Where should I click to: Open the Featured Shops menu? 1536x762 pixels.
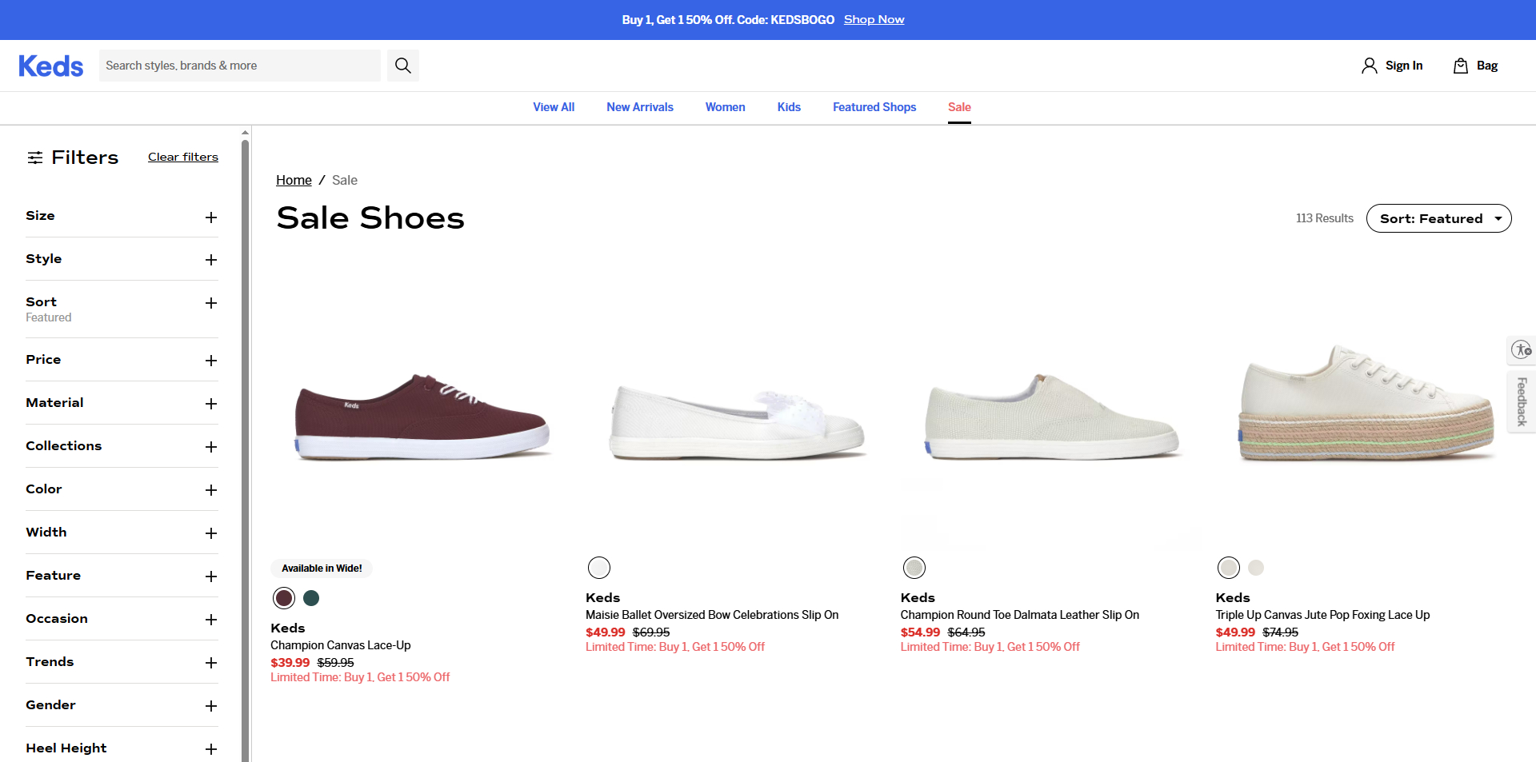pyautogui.click(x=874, y=107)
